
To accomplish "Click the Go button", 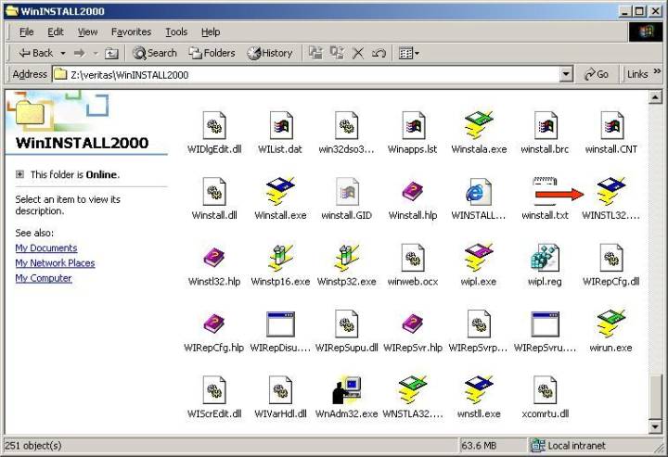I will [x=596, y=74].
